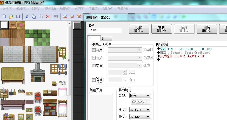Viewport: 227px width, 120px height.
Task: Select the bookshelf tile in tileset
Action: tap(50, 107)
